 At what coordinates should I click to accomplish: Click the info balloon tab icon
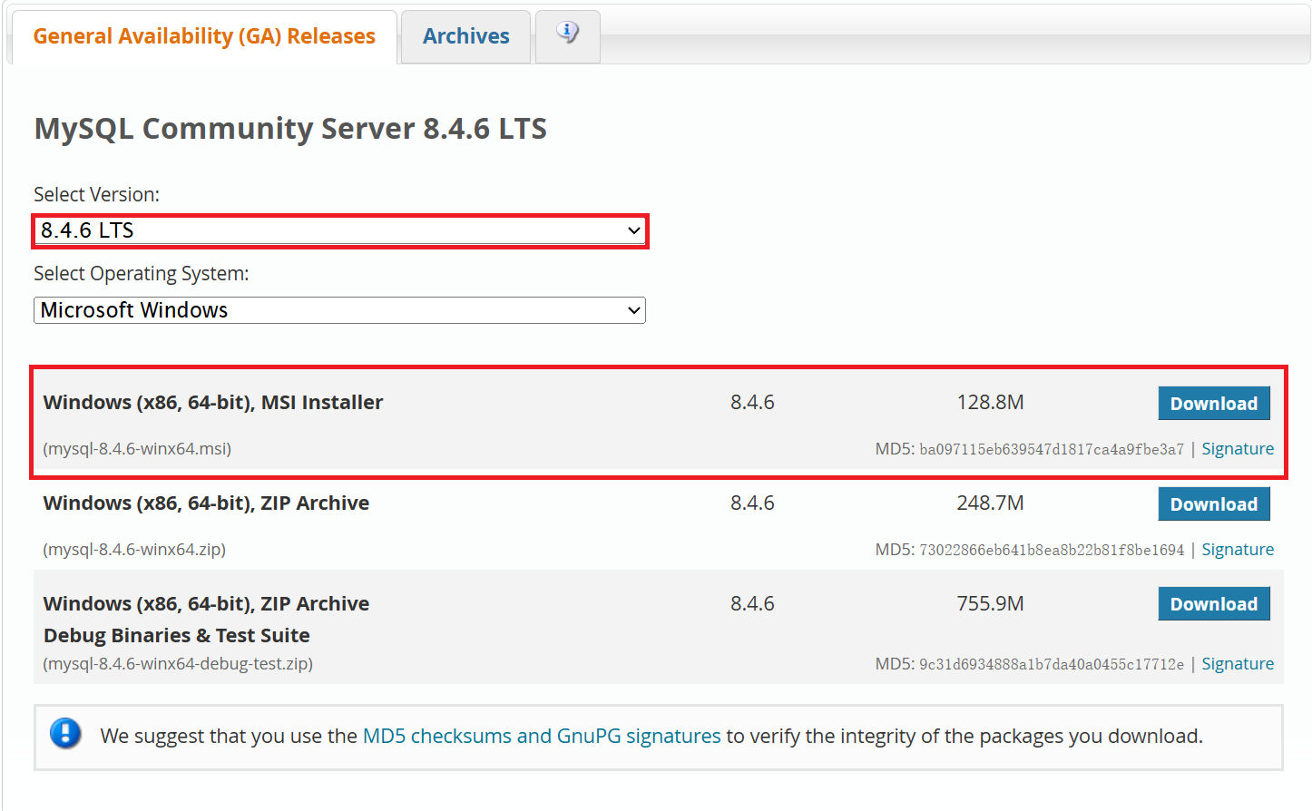point(567,32)
